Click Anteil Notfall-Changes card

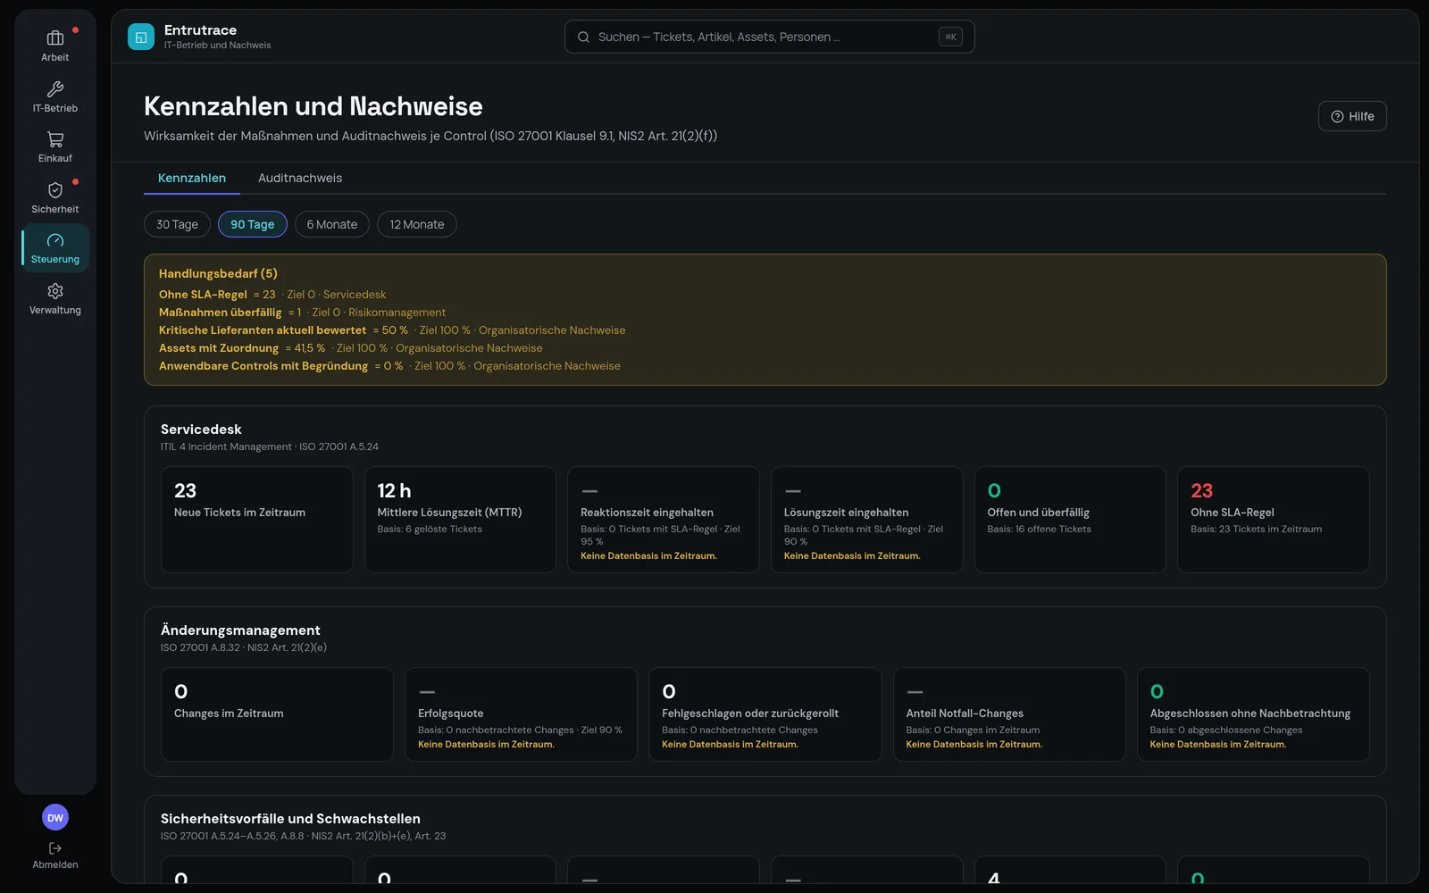point(1009,714)
